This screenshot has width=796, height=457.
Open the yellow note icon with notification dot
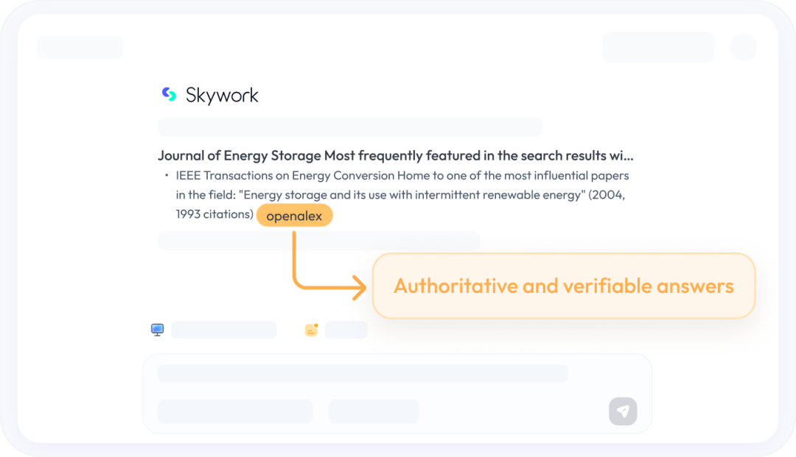pos(311,330)
